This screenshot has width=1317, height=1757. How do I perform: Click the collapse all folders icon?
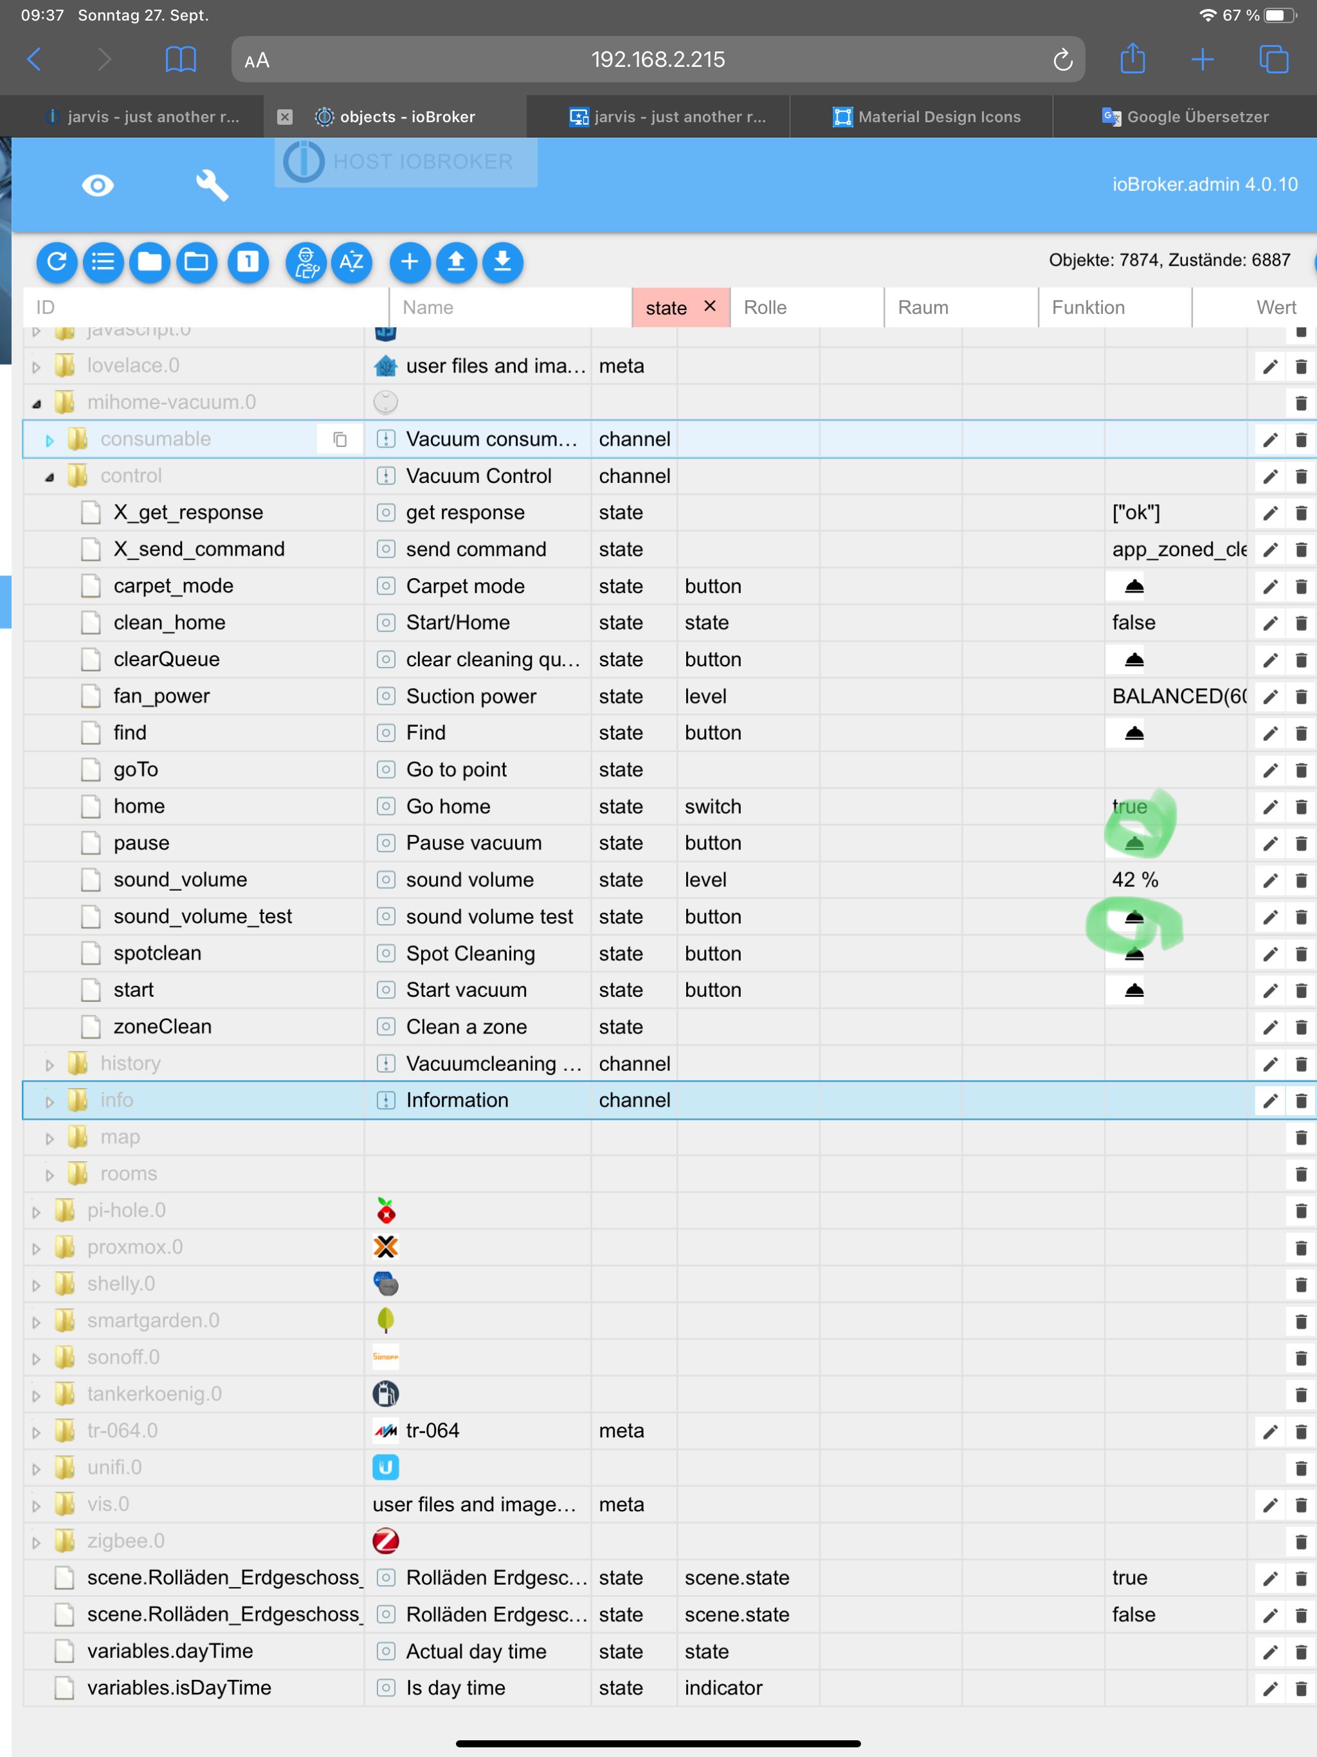[149, 261]
